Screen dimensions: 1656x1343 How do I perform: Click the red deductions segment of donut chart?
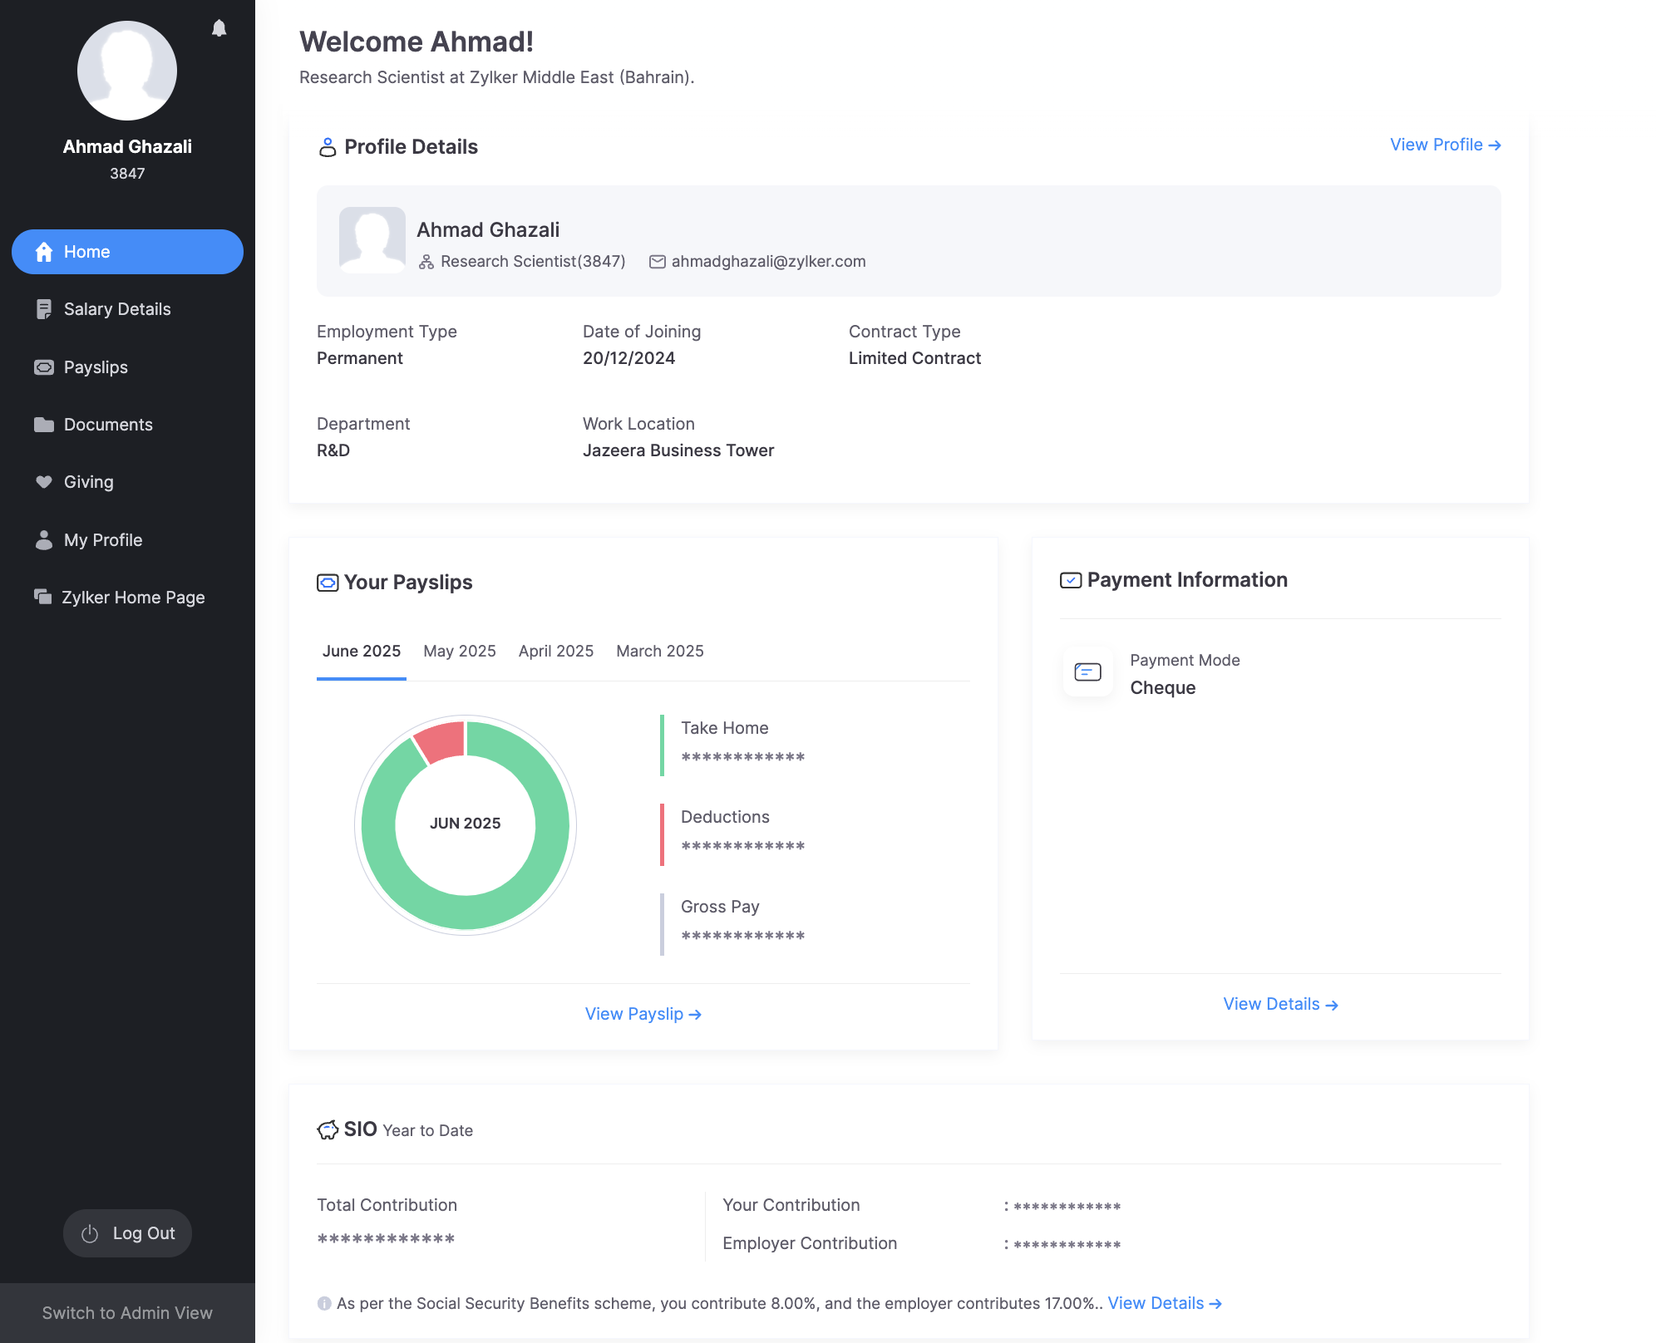[x=441, y=741]
